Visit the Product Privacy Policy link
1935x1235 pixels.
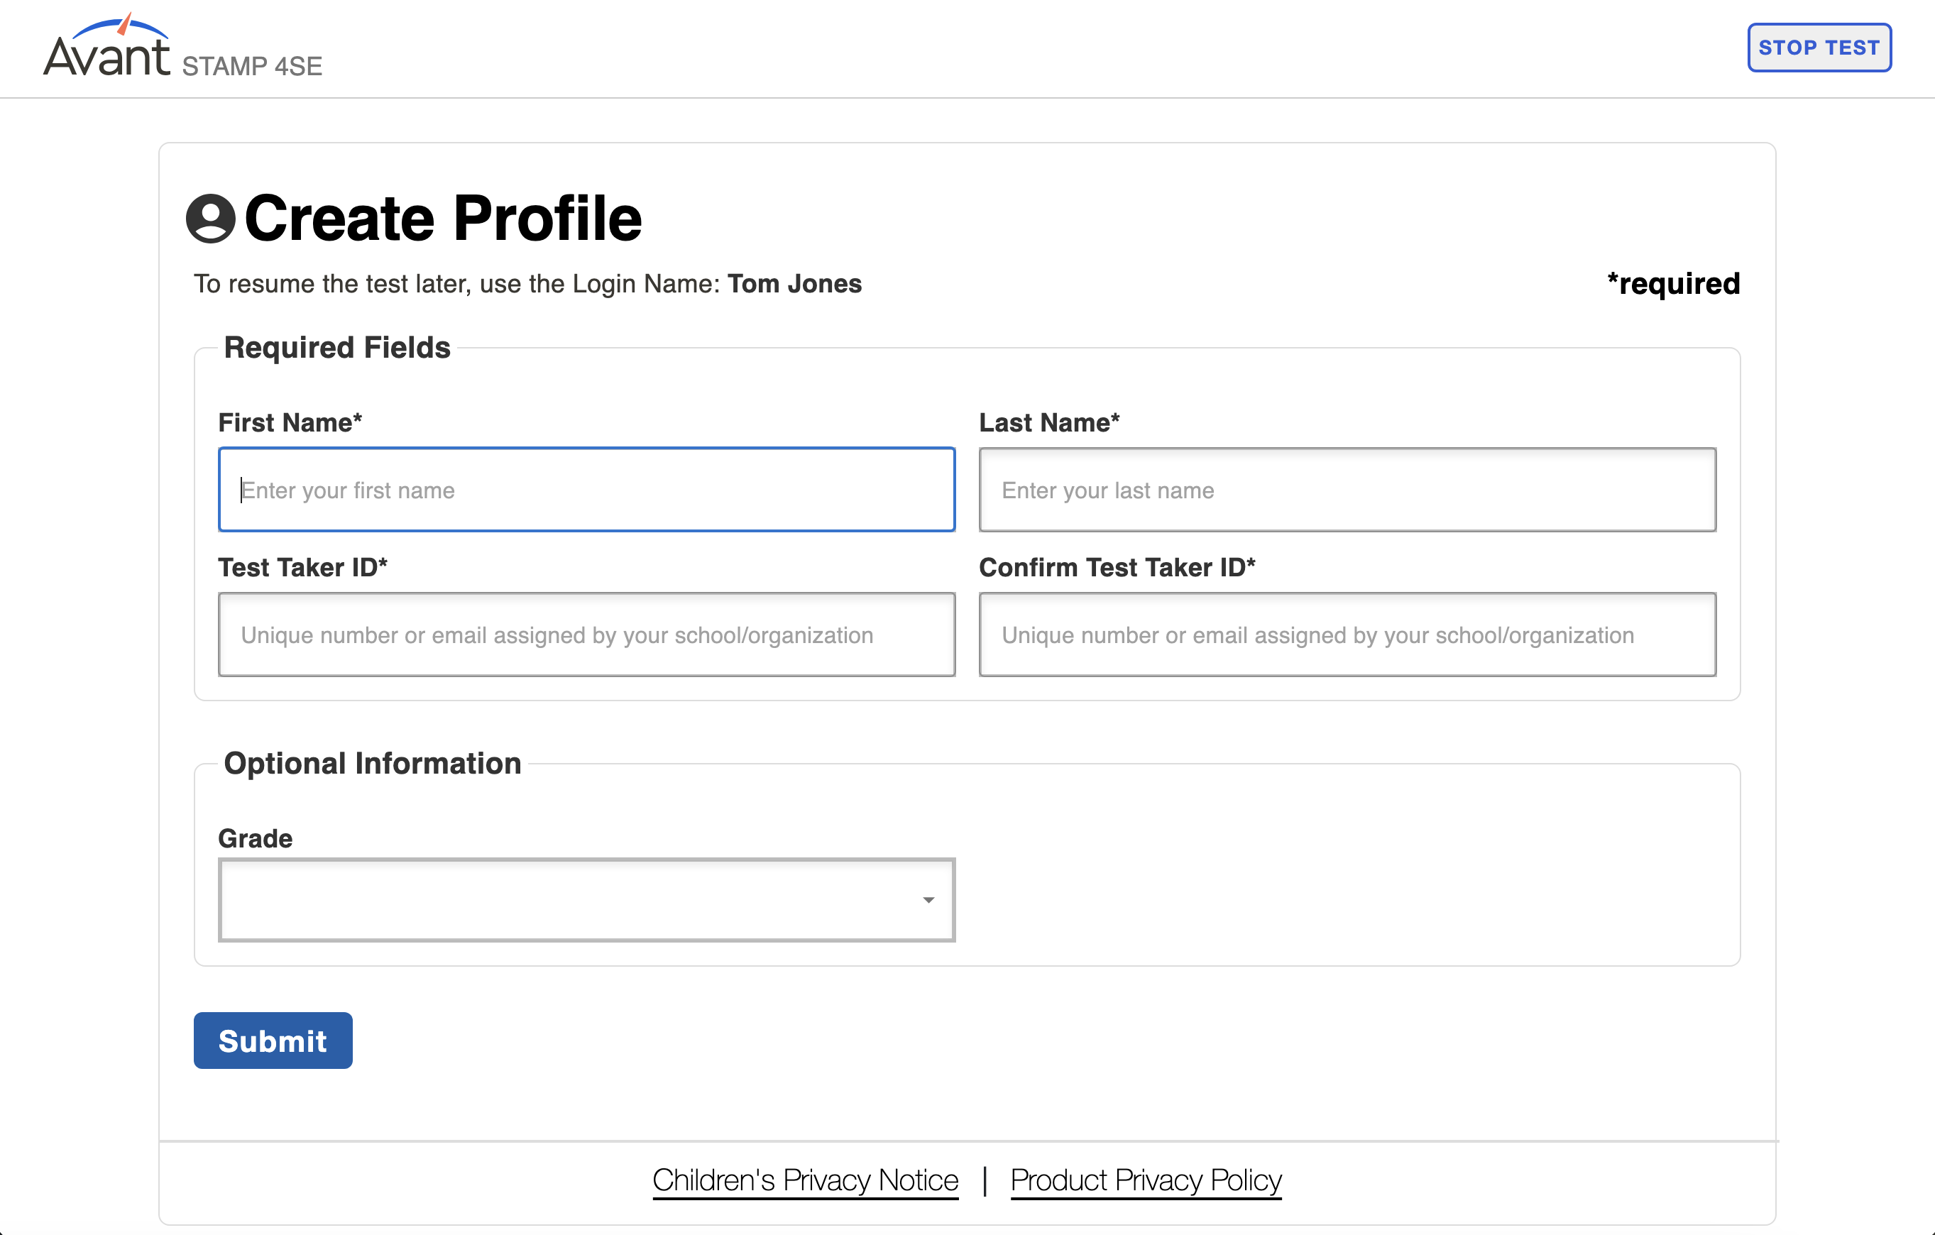pyautogui.click(x=1146, y=1180)
